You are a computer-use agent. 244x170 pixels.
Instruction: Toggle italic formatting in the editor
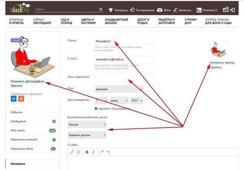pos(94,152)
